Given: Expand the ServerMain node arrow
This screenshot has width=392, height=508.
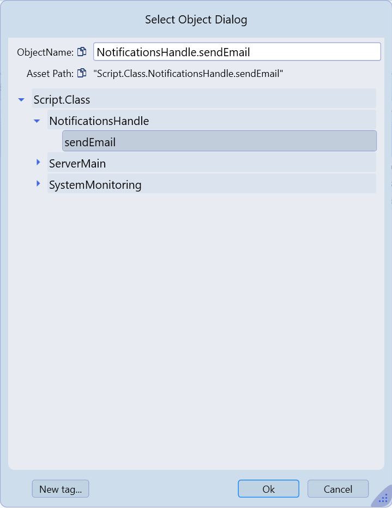Looking at the screenshot, I should [38, 163].
